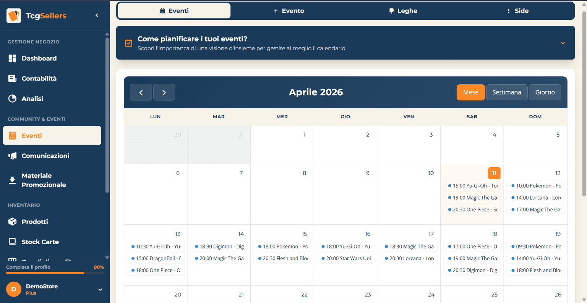
Task: Open 20:30 Lorcana event on April 17
Action: click(x=409, y=258)
